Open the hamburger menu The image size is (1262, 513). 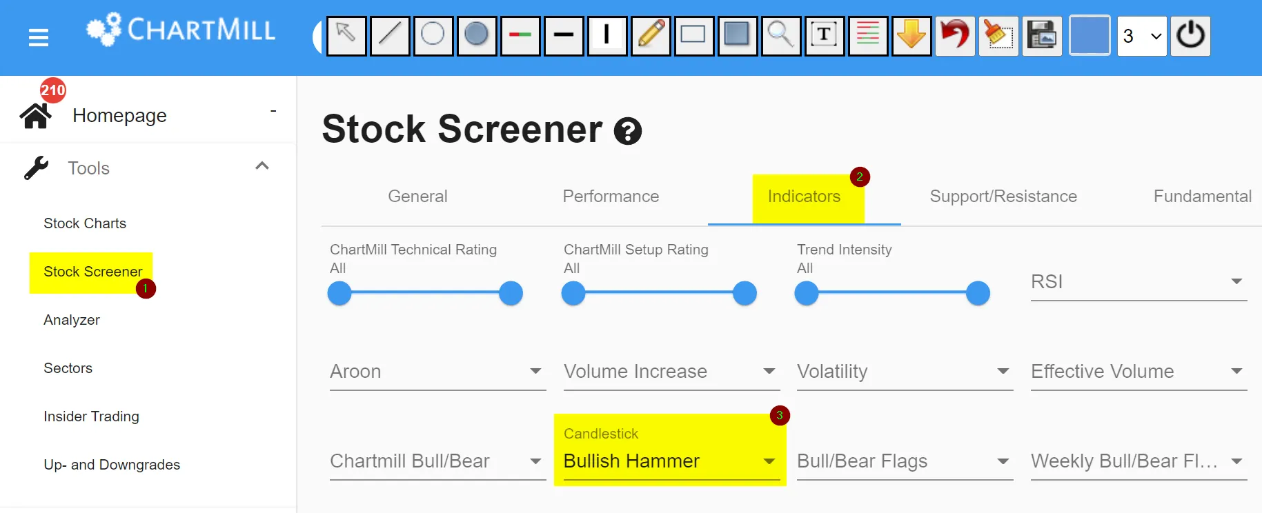click(39, 37)
